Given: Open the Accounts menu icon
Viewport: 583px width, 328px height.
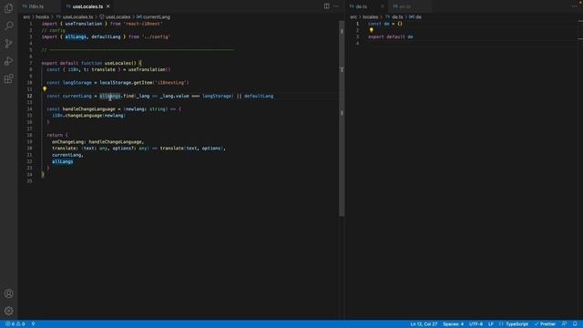Looking at the screenshot, I should click(8, 293).
